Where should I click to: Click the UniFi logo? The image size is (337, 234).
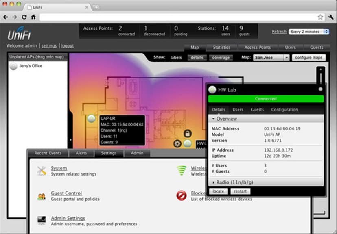(x=19, y=33)
